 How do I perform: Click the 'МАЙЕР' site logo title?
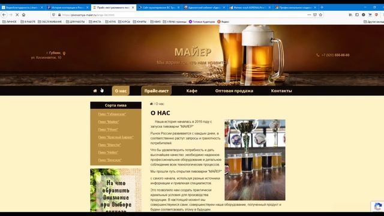(193, 52)
